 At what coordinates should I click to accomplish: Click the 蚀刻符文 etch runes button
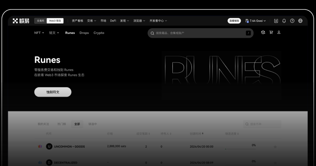tap(53, 92)
